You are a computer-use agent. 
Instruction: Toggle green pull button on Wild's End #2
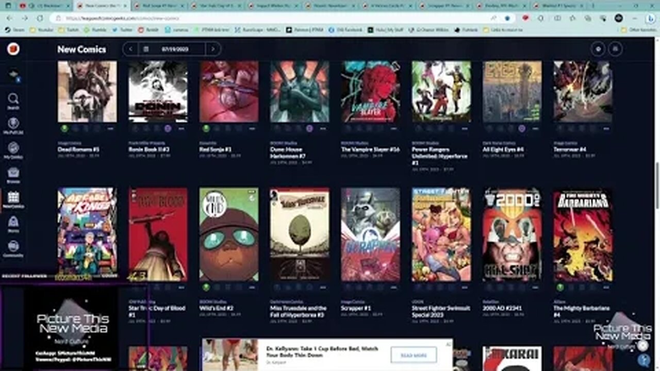[x=206, y=287]
